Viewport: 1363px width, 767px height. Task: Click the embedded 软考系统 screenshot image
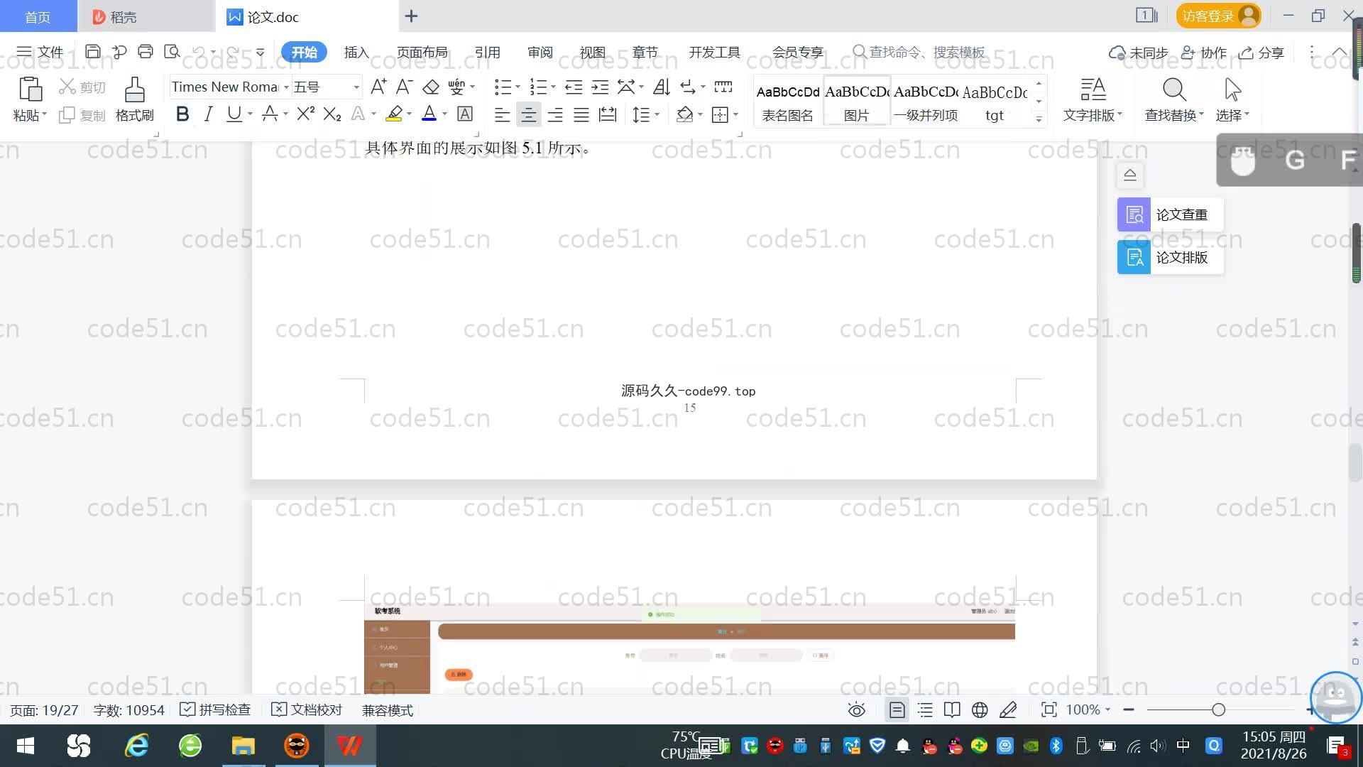point(689,649)
